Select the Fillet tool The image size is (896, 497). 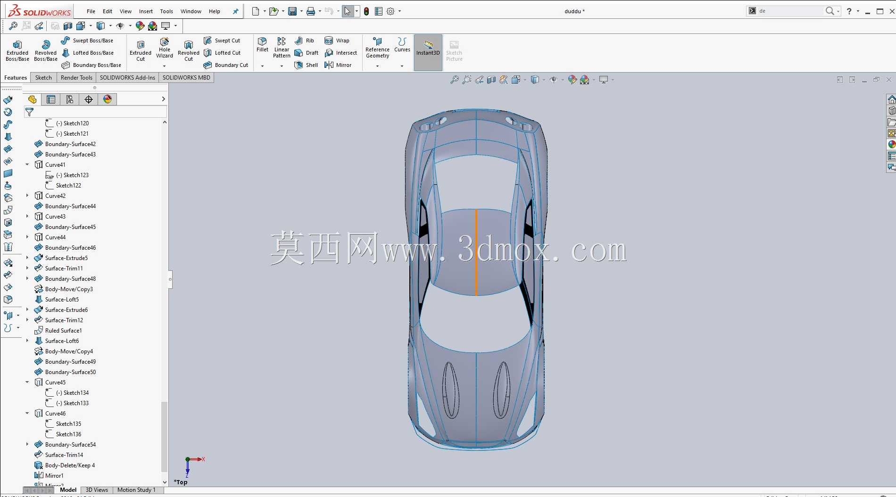pyautogui.click(x=262, y=45)
